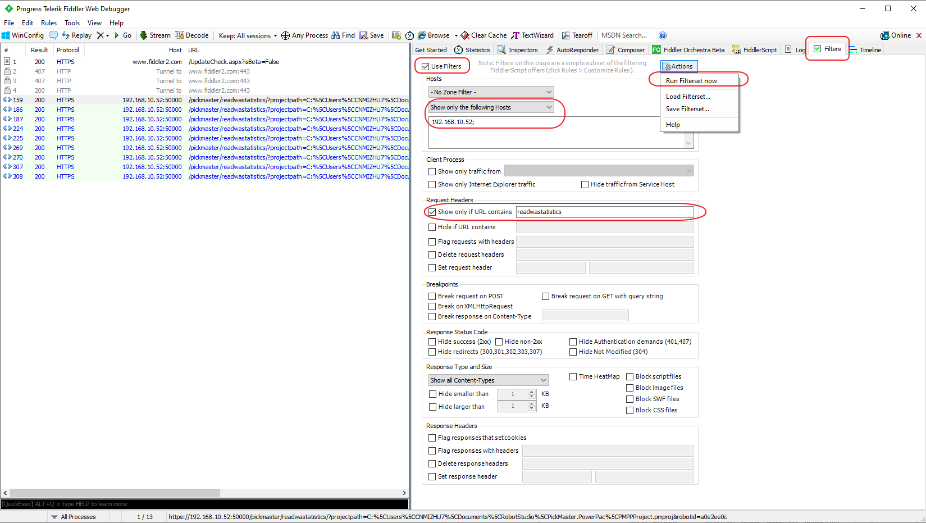
Task: Replay the selected sessions
Action: click(x=76, y=35)
